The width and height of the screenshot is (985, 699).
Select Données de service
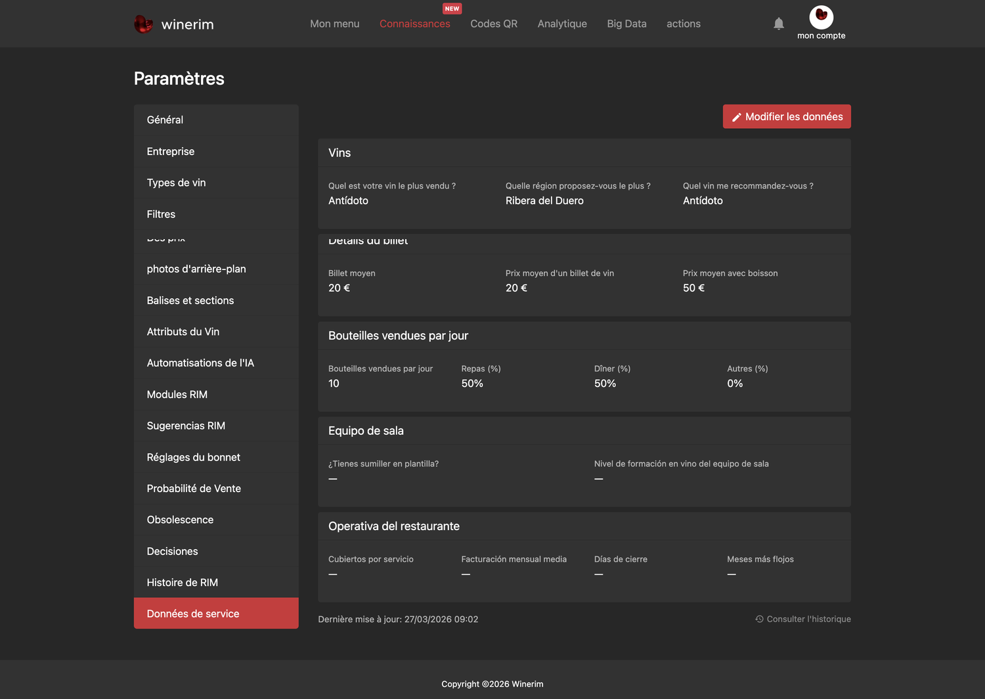216,614
